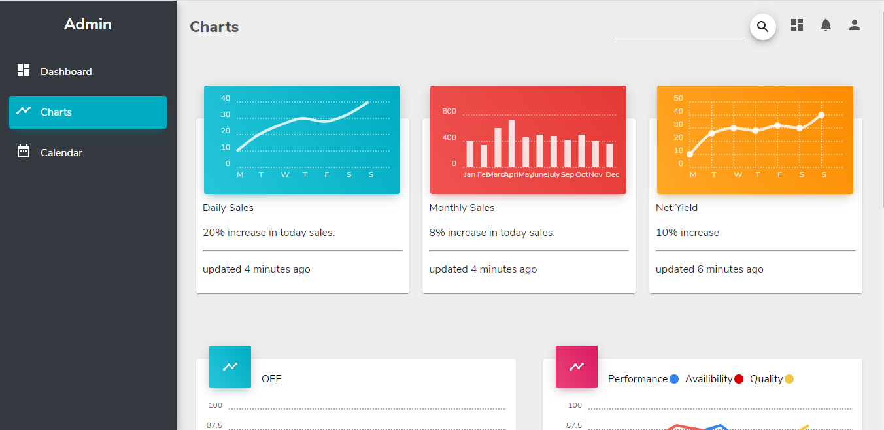Click the Monthly Sales card title
This screenshot has height=430, width=884.
click(462, 208)
